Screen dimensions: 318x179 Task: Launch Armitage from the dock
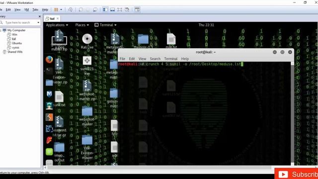click(x=49, y=106)
